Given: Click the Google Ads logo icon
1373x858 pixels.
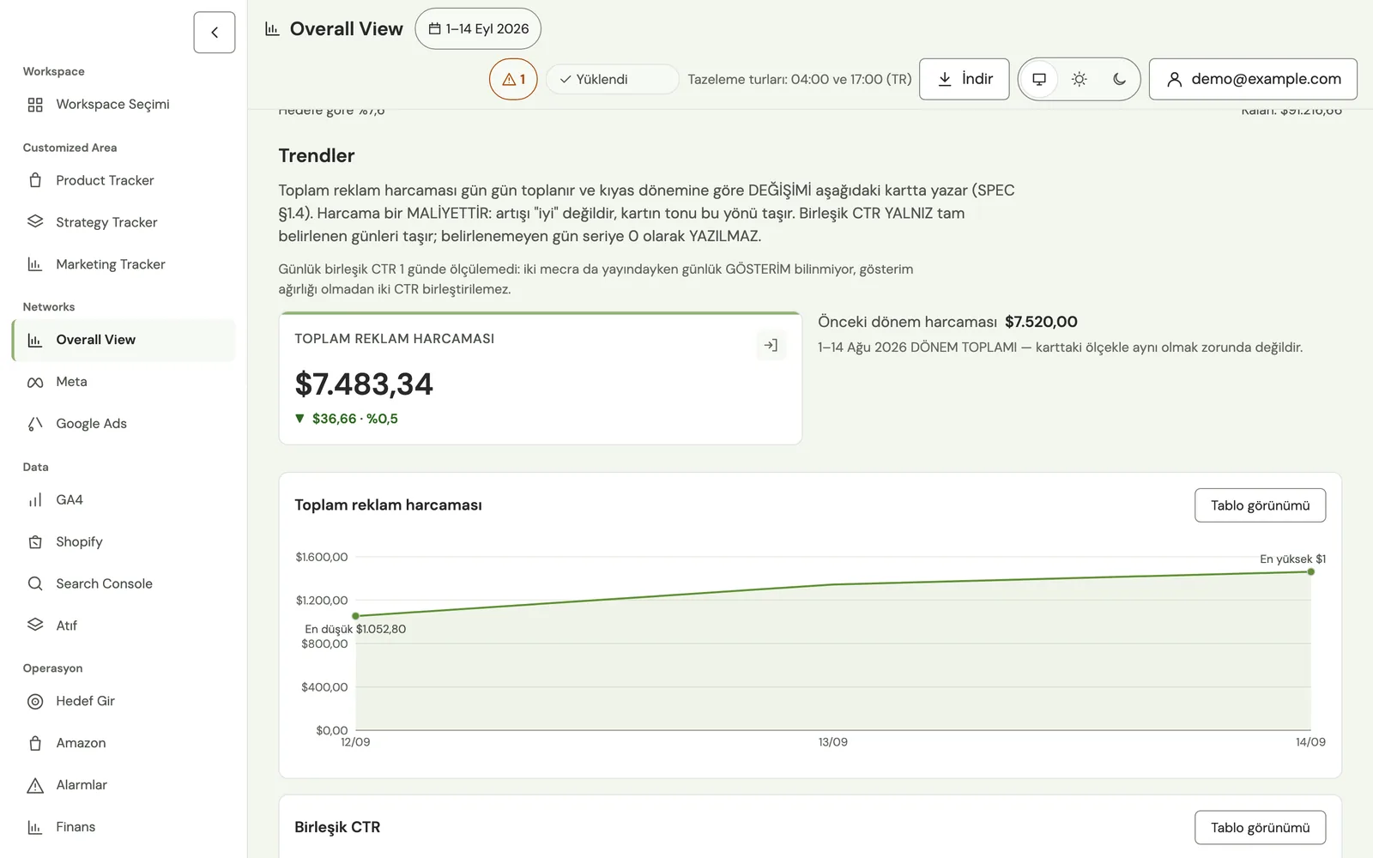Looking at the screenshot, I should [35, 424].
